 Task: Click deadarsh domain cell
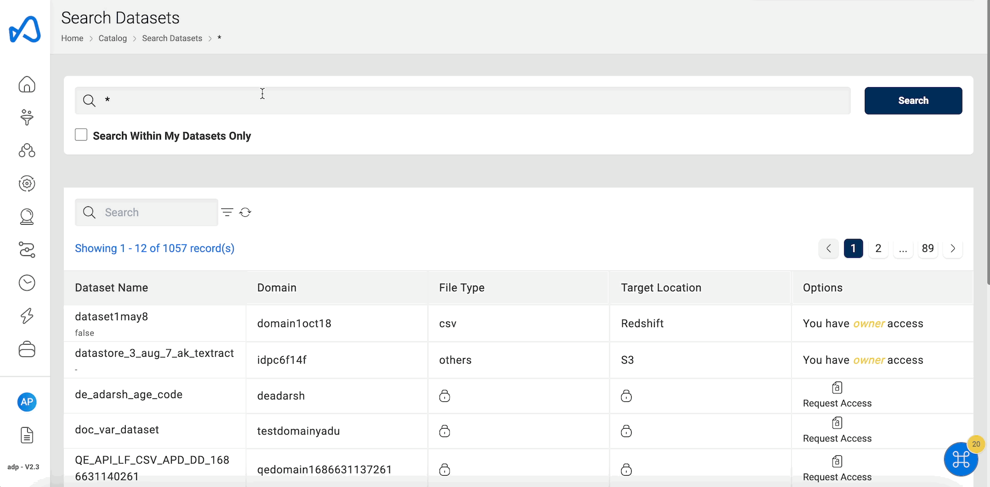tap(281, 395)
